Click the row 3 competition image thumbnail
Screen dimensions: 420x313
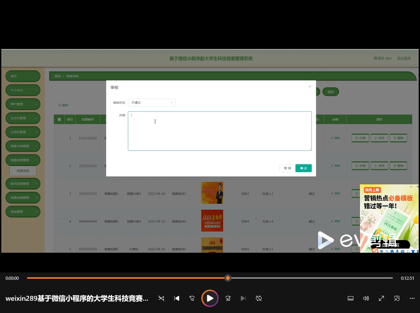212,193
